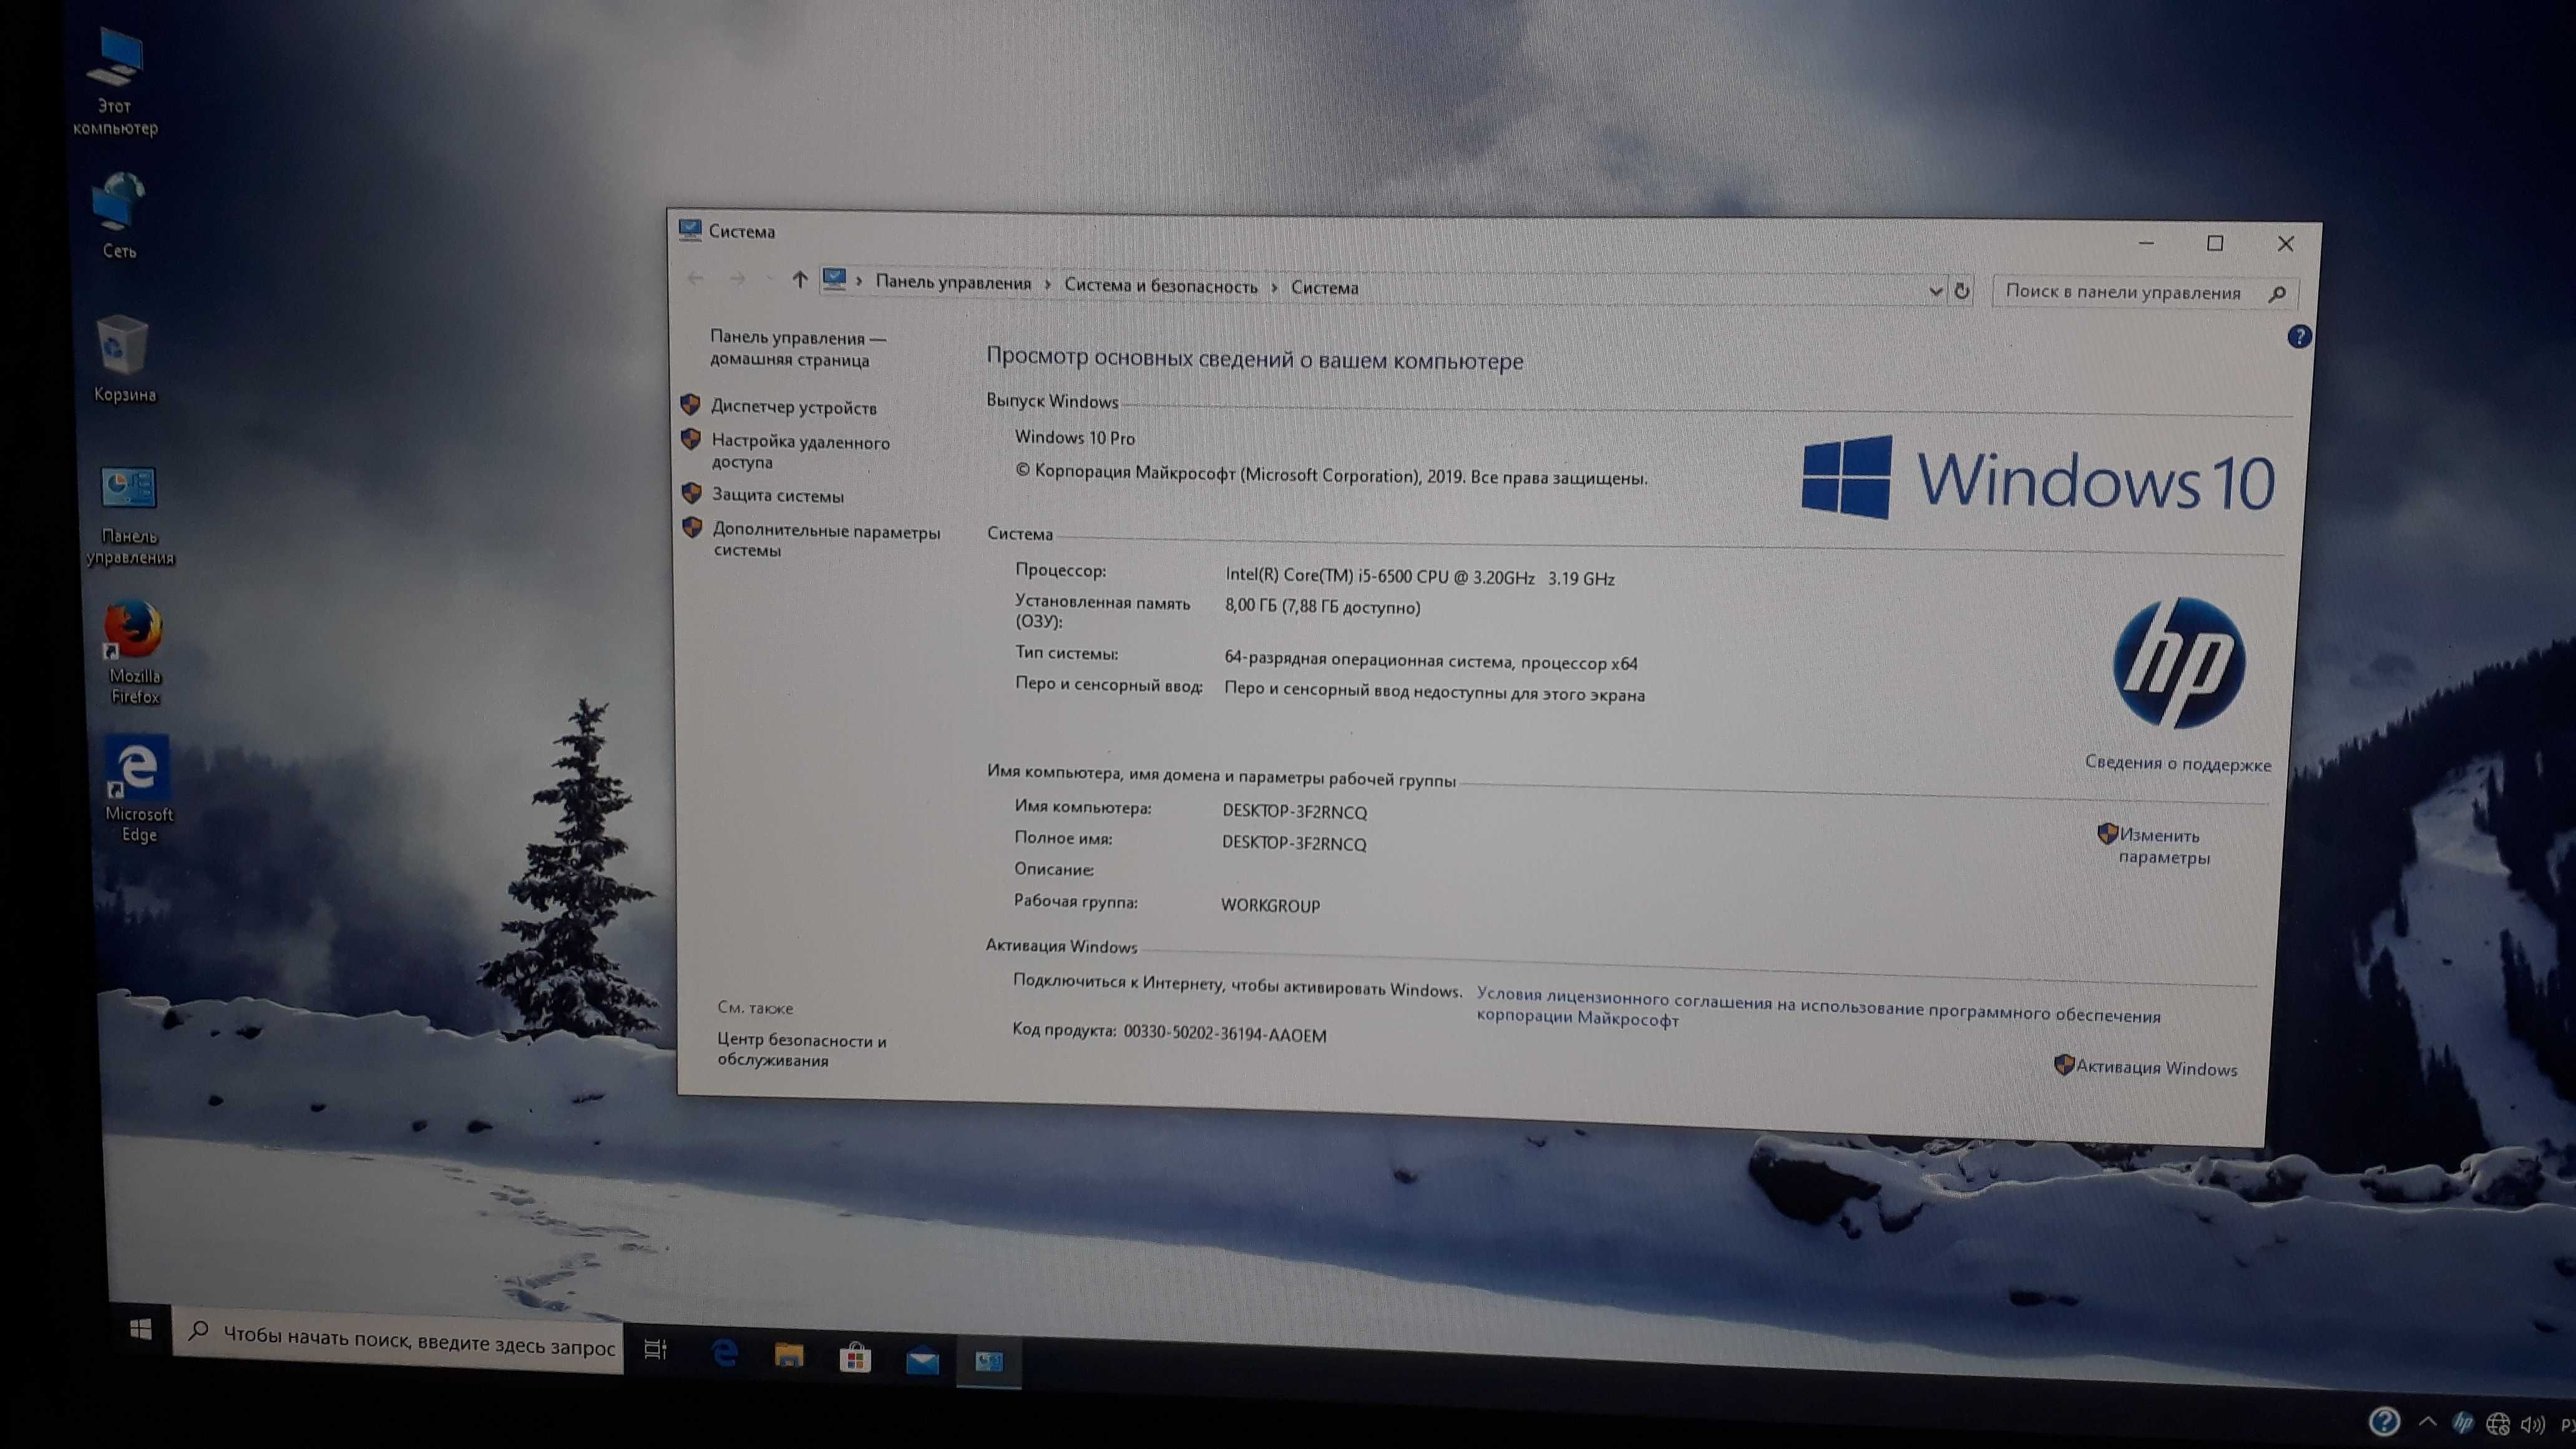Open Сведения о поддержке link
This screenshot has height=1449, width=2576.
tap(2177, 763)
